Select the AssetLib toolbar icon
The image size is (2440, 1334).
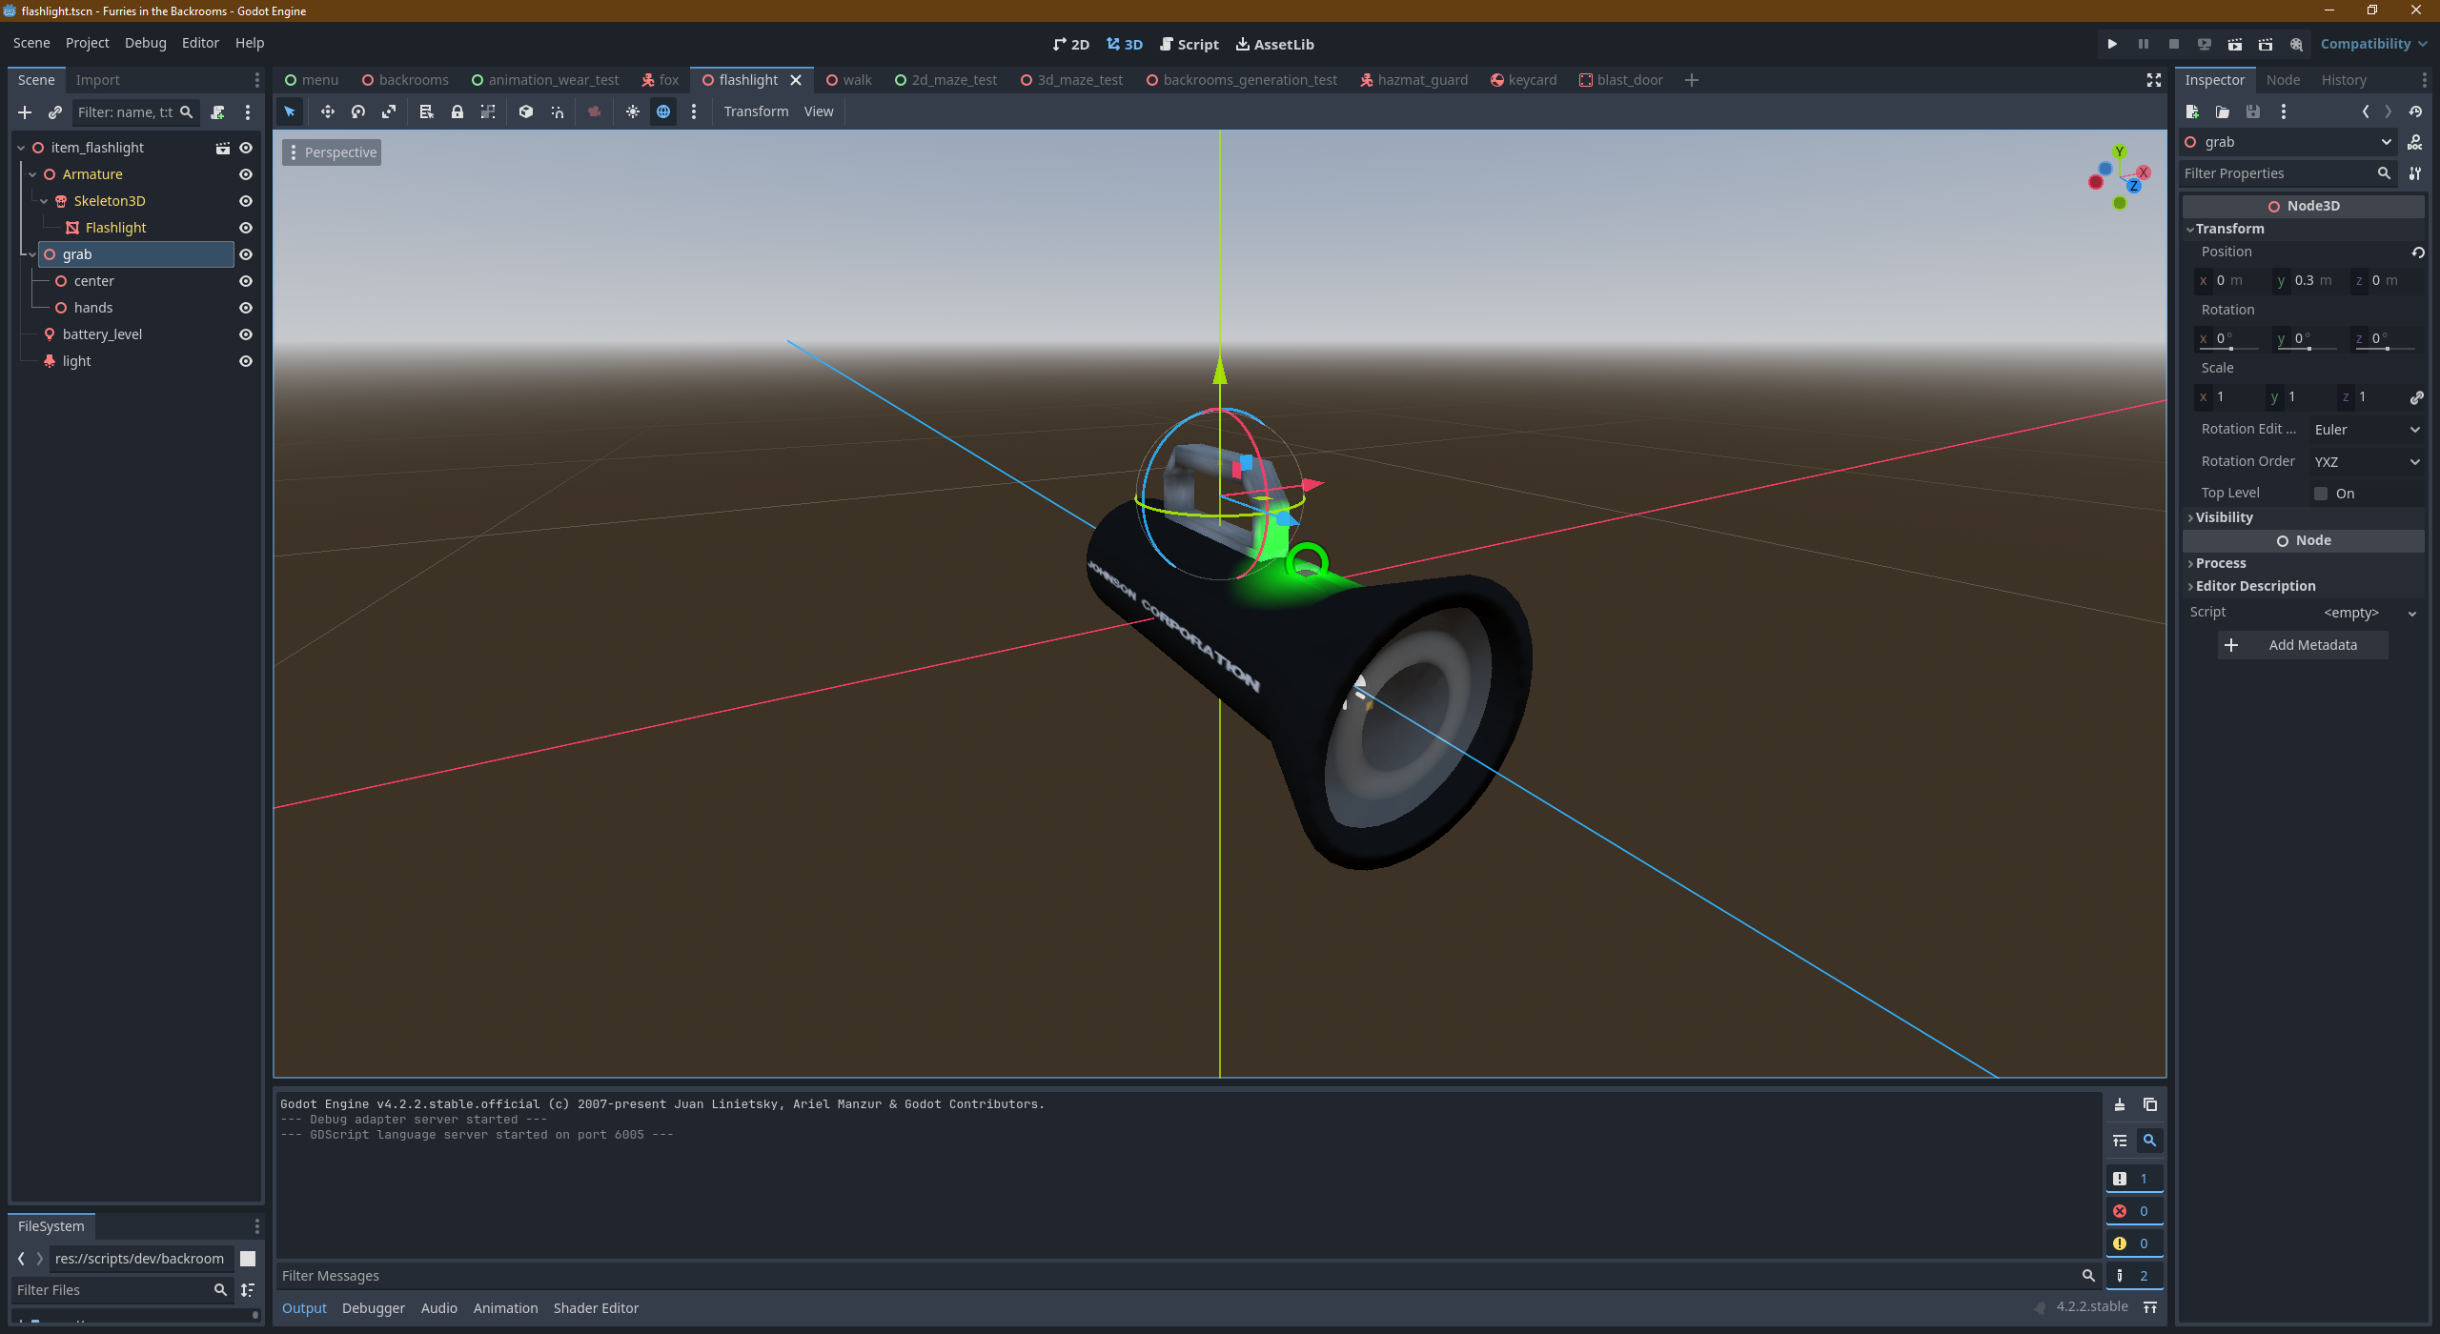pos(1280,45)
